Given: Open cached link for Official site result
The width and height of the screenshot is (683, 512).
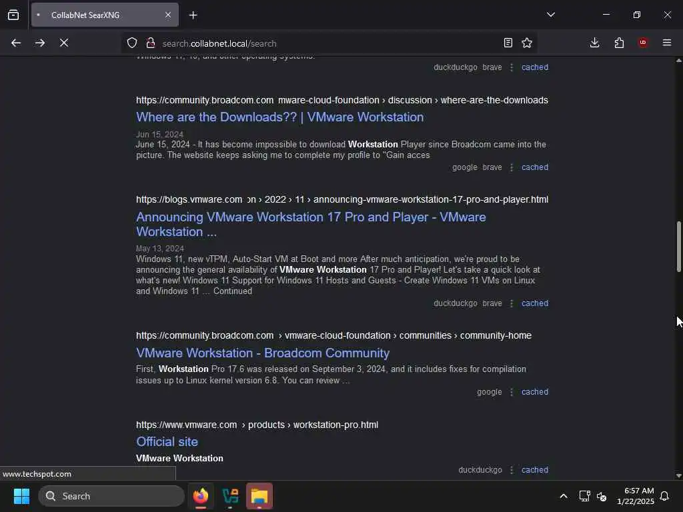Looking at the screenshot, I should pyautogui.click(x=535, y=470).
